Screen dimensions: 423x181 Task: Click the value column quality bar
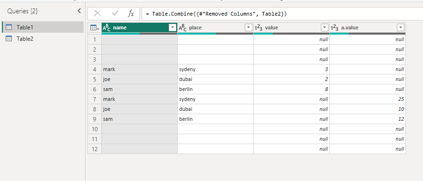292,34
